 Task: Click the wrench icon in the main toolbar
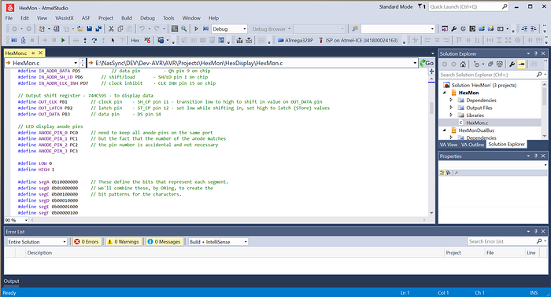click(454, 29)
